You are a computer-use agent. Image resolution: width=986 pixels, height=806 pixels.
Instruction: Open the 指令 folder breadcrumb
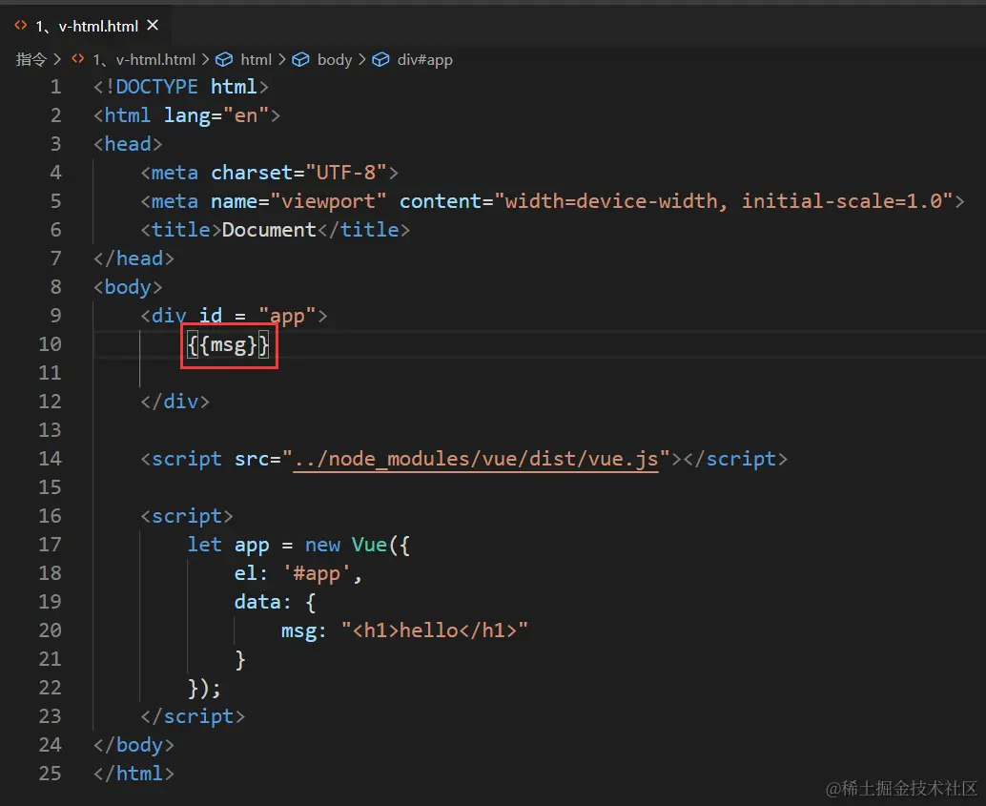[31, 60]
